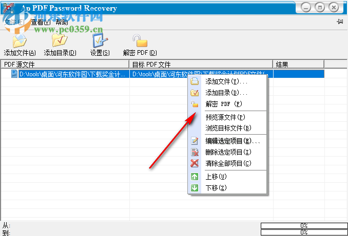Choose 删除选定项目(I) in the context menu
The image size is (348, 236).
point(228,152)
